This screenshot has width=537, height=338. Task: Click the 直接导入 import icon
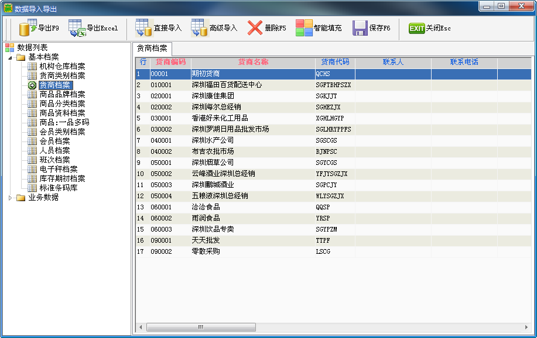point(144,28)
